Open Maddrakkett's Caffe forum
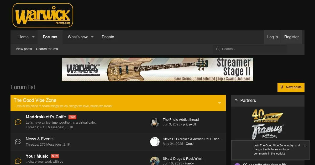This screenshot has width=315, height=165. 46,117
